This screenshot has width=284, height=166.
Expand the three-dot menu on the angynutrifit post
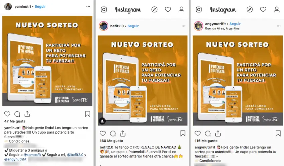pos(279,26)
